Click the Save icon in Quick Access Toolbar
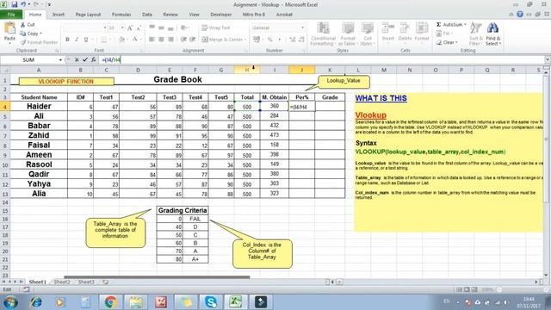The image size is (551, 310). (15, 4)
